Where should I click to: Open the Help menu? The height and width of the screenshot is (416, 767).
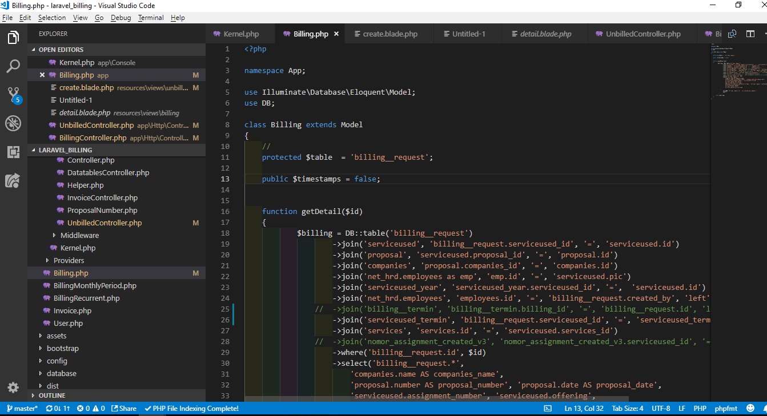[178, 18]
